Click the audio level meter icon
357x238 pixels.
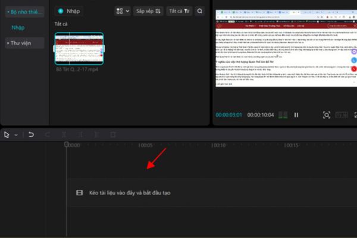point(283,115)
